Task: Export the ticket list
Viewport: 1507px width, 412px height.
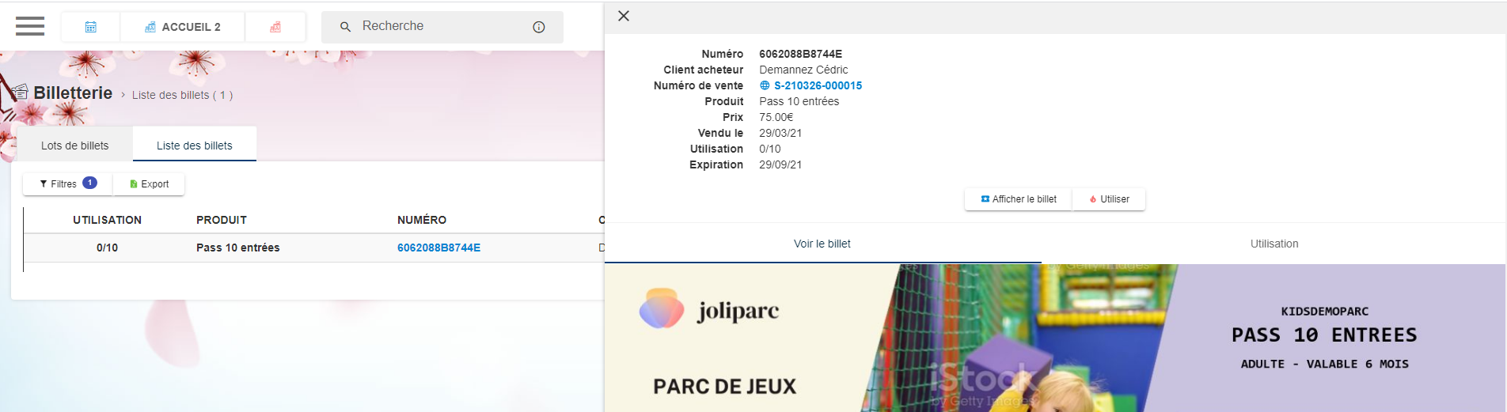Action: point(149,183)
